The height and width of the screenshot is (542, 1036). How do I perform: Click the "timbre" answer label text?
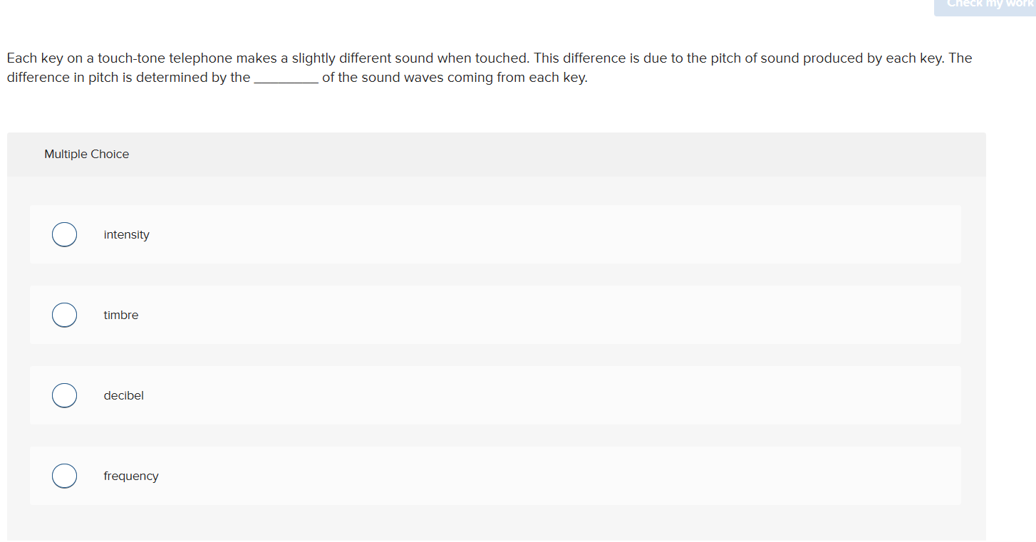[121, 316]
